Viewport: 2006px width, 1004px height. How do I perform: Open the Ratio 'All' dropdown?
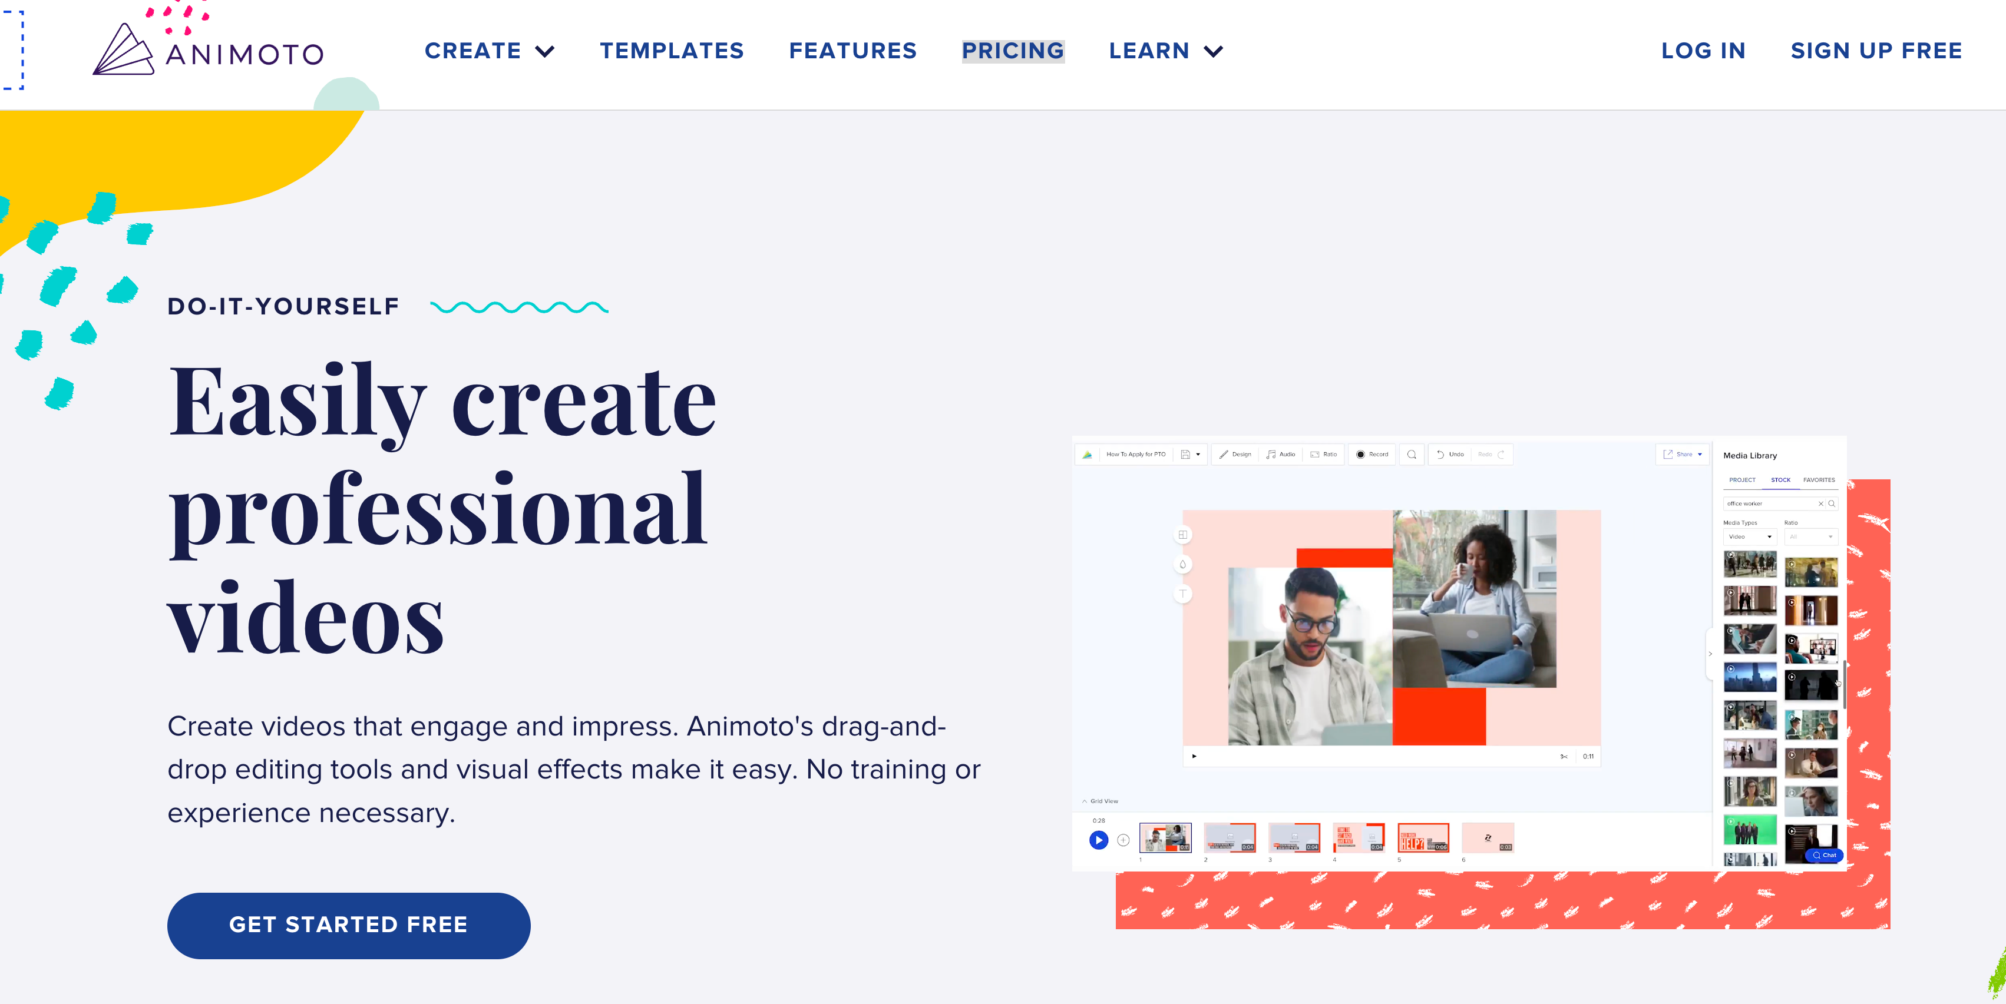1810,537
